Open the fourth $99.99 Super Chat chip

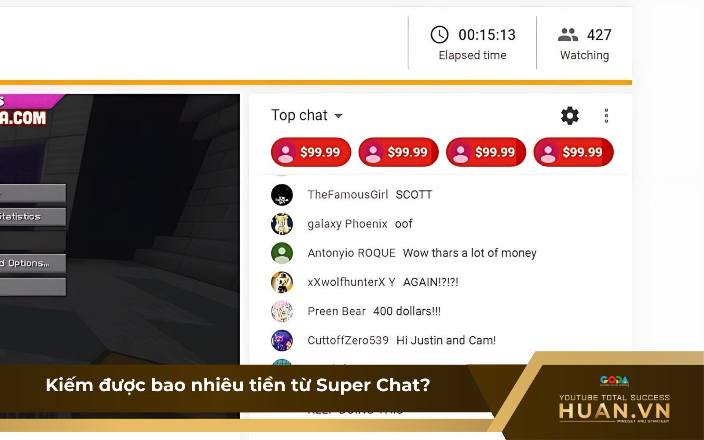coord(573,152)
